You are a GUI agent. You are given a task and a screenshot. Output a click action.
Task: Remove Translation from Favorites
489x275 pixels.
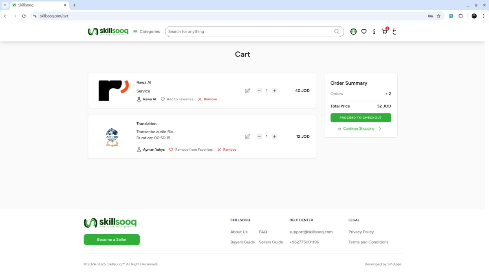click(x=191, y=150)
